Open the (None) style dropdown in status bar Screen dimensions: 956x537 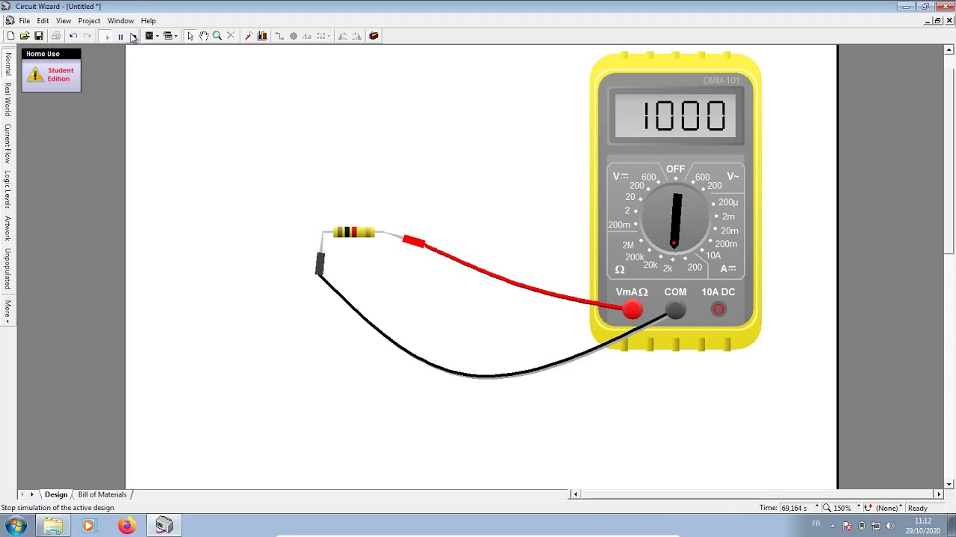(x=901, y=508)
